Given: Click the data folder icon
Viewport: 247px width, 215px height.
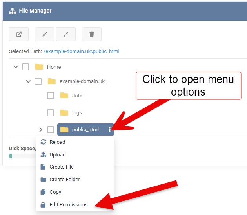Looking at the screenshot, I should click(64, 96).
